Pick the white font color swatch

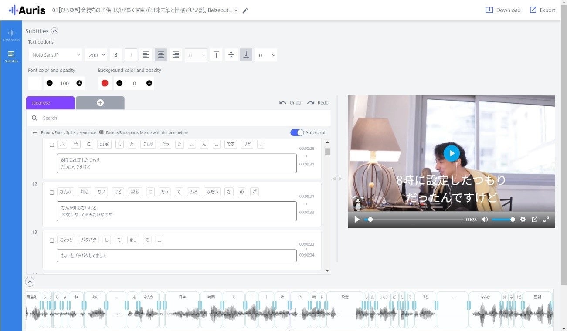click(35, 83)
